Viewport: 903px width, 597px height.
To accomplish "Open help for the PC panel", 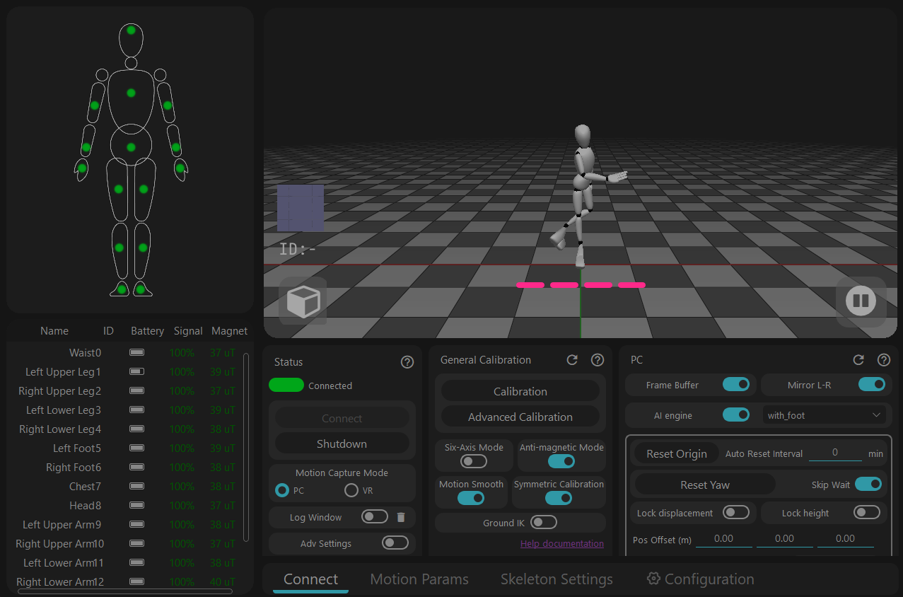I will [884, 360].
